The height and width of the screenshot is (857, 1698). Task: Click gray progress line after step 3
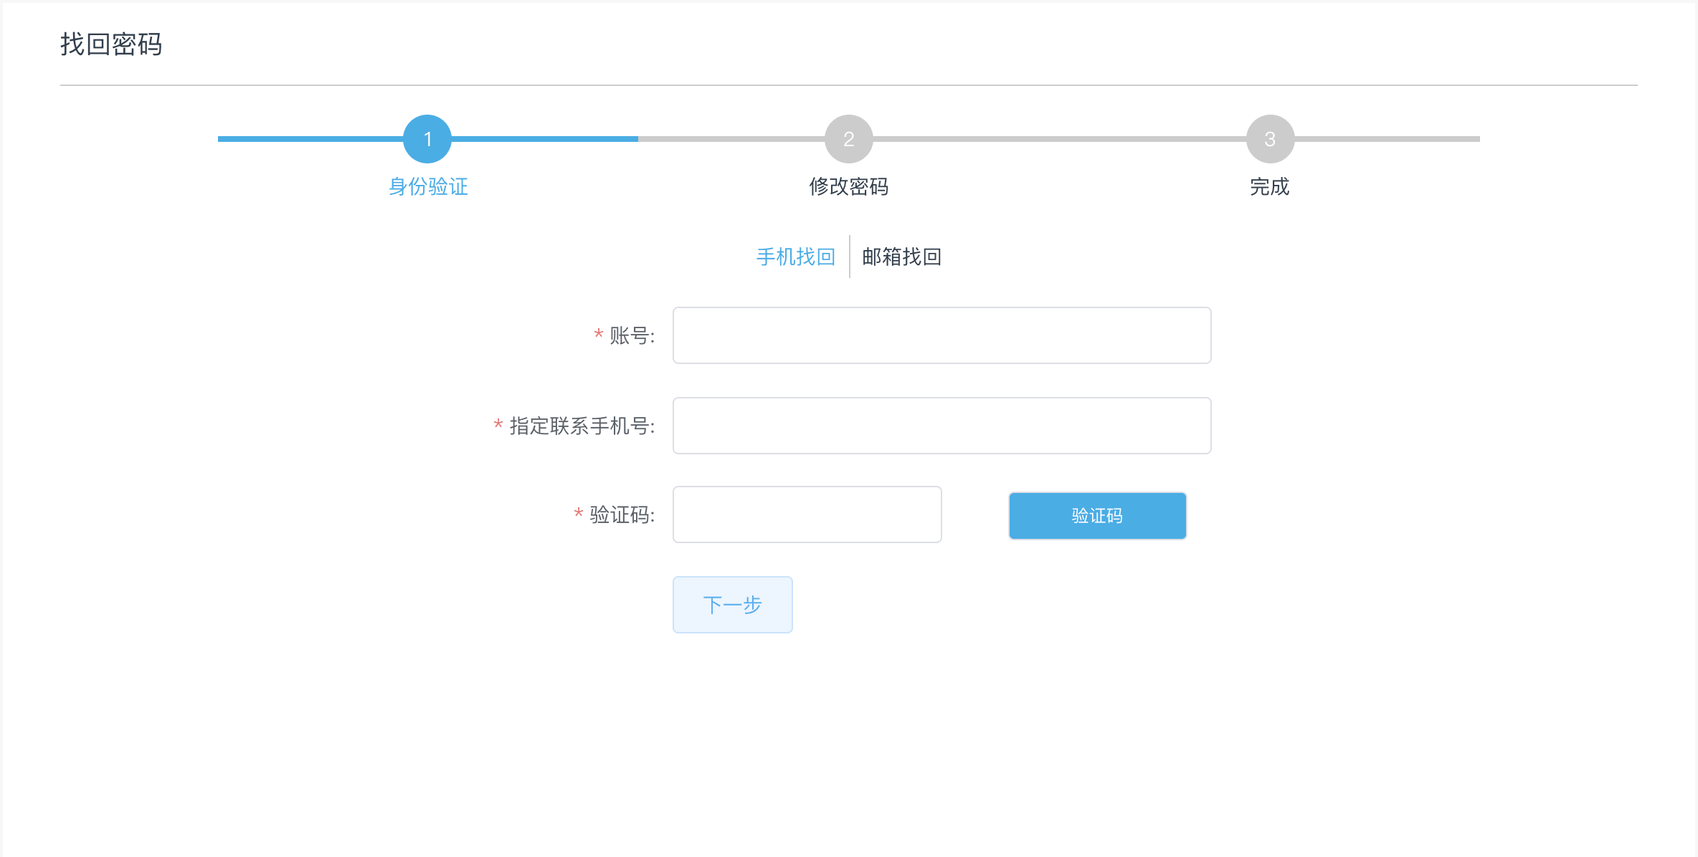pos(1387,139)
